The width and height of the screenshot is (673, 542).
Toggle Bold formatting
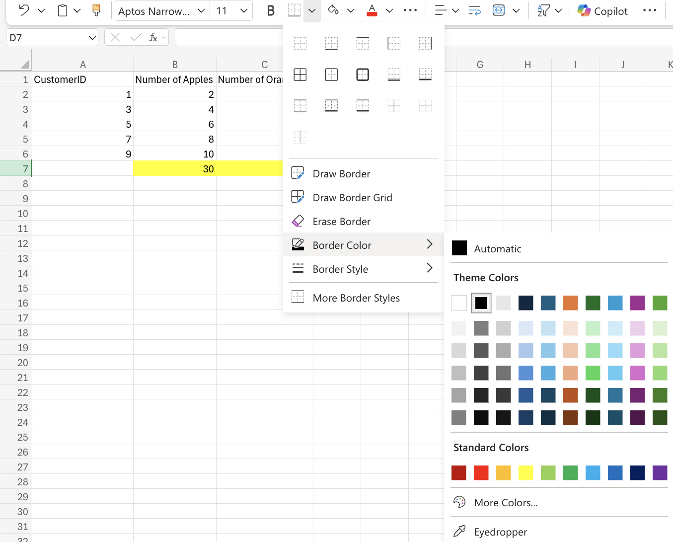click(x=270, y=10)
